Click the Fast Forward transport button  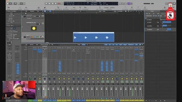(49, 4)
